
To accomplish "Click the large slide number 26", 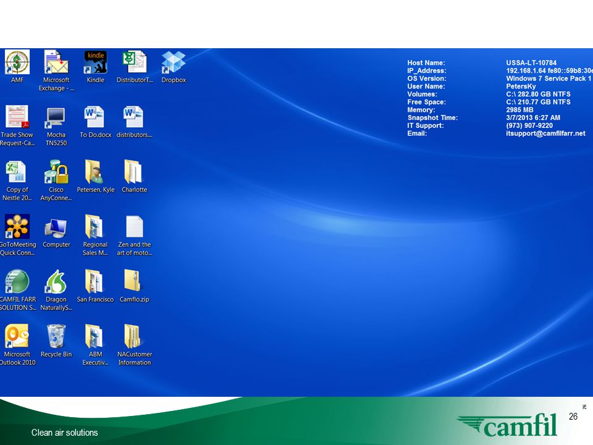I will coord(573,416).
